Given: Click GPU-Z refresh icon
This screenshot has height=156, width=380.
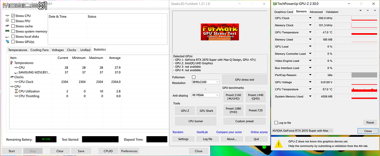Looking at the screenshot, I should [x=368, y=10].
